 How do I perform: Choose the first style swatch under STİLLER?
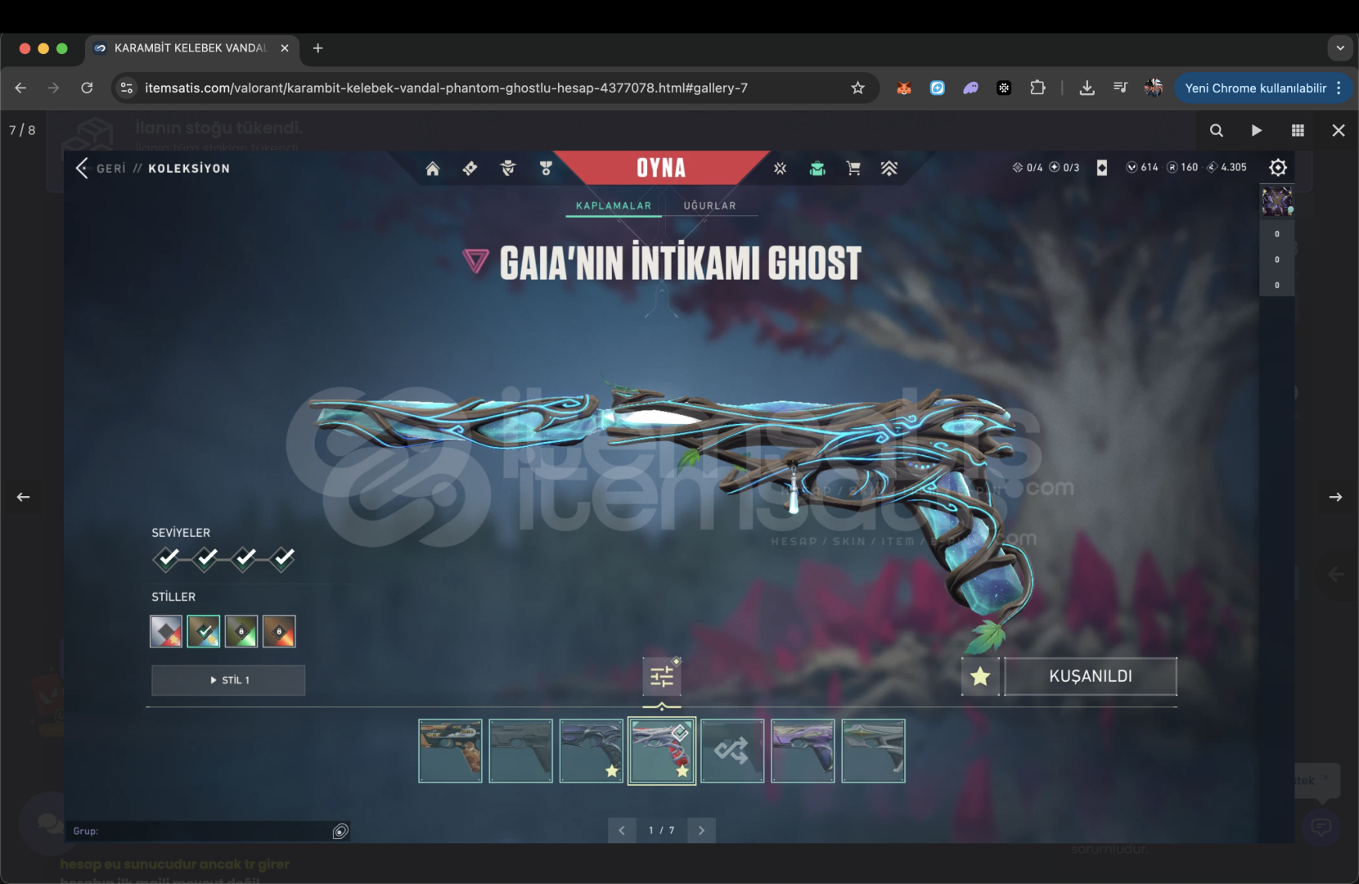(x=166, y=631)
